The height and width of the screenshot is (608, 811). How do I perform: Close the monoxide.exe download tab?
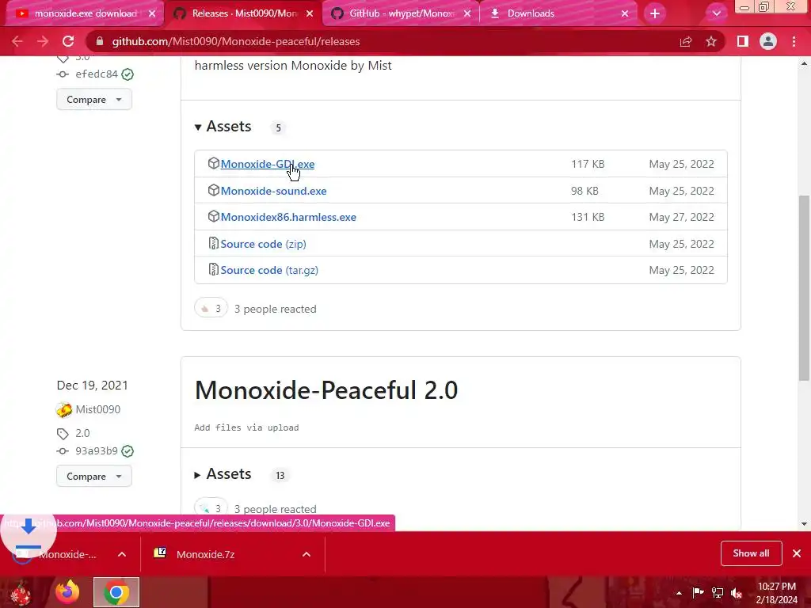point(152,13)
